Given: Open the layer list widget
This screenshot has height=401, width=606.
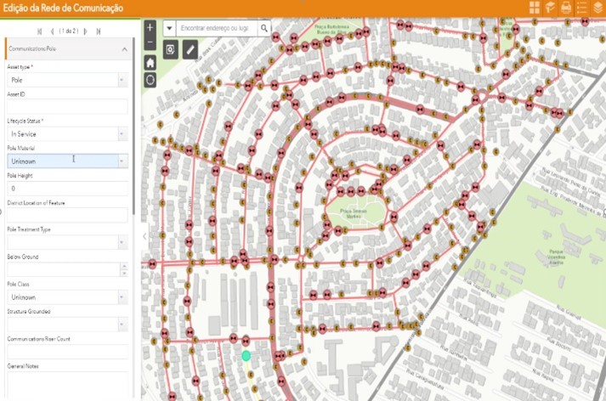Looking at the screenshot, I should [598, 8].
